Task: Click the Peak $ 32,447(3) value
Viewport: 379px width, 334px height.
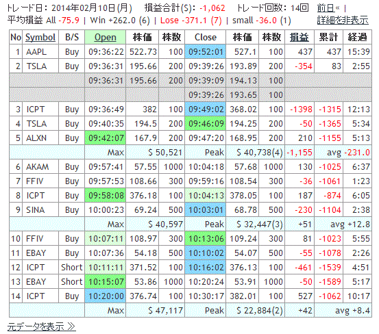Action: click(x=260, y=224)
